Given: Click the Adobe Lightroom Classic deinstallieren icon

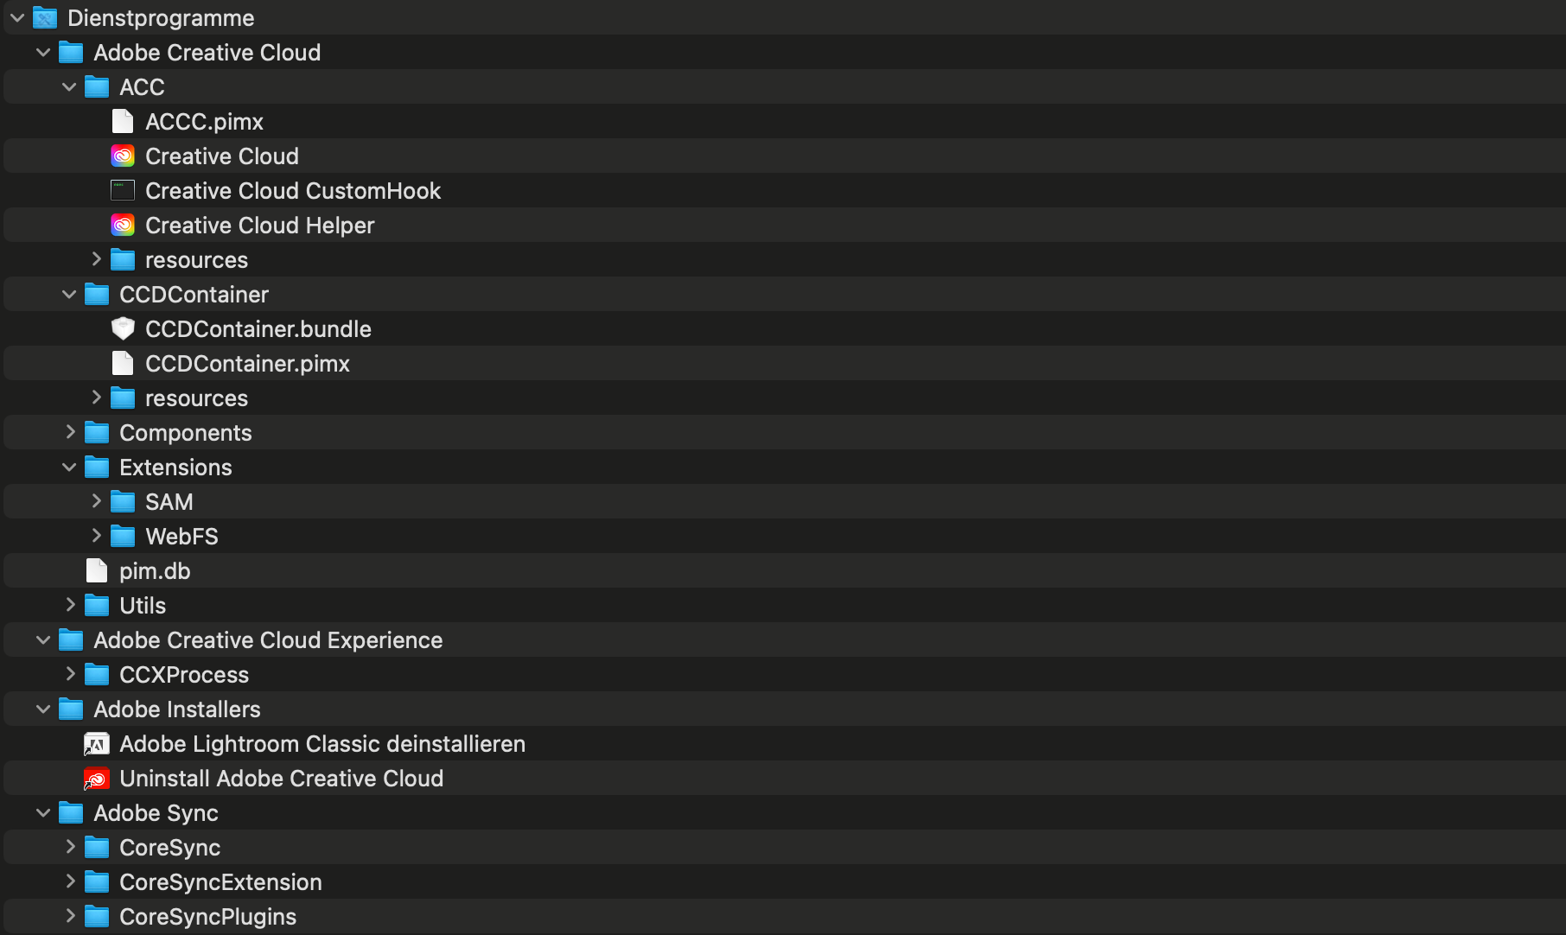Looking at the screenshot, I should 96,744.
